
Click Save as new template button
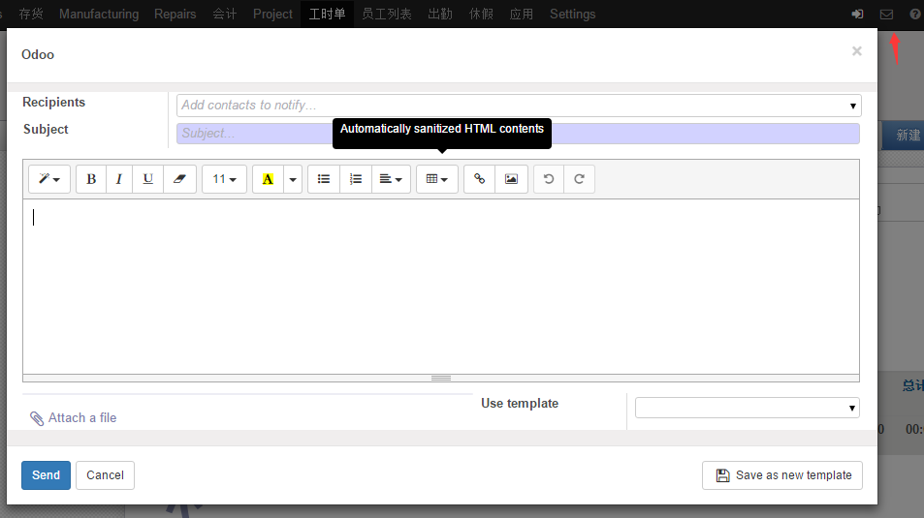pos(782,475)
